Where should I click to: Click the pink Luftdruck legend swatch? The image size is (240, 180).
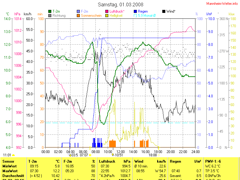107,11
